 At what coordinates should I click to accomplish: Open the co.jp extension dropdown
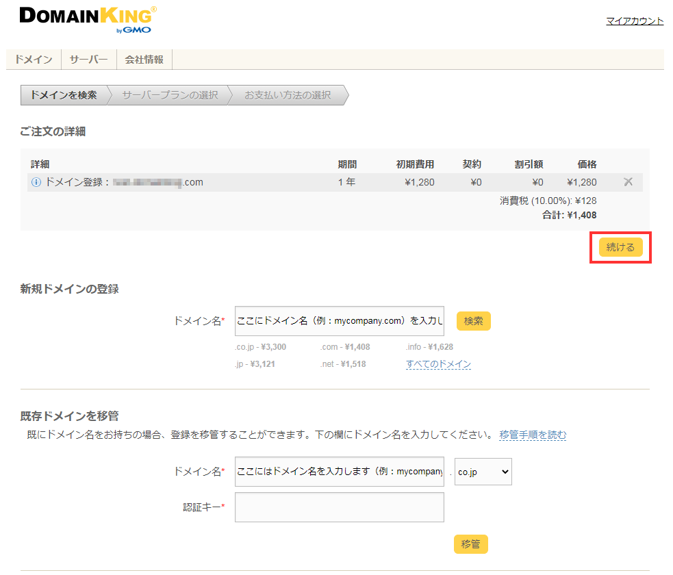(483, 472)
